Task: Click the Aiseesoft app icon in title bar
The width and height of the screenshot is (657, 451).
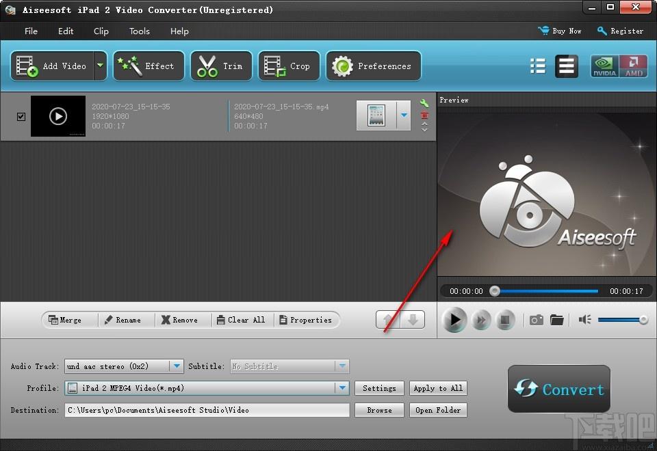Action: click(10, 10)
